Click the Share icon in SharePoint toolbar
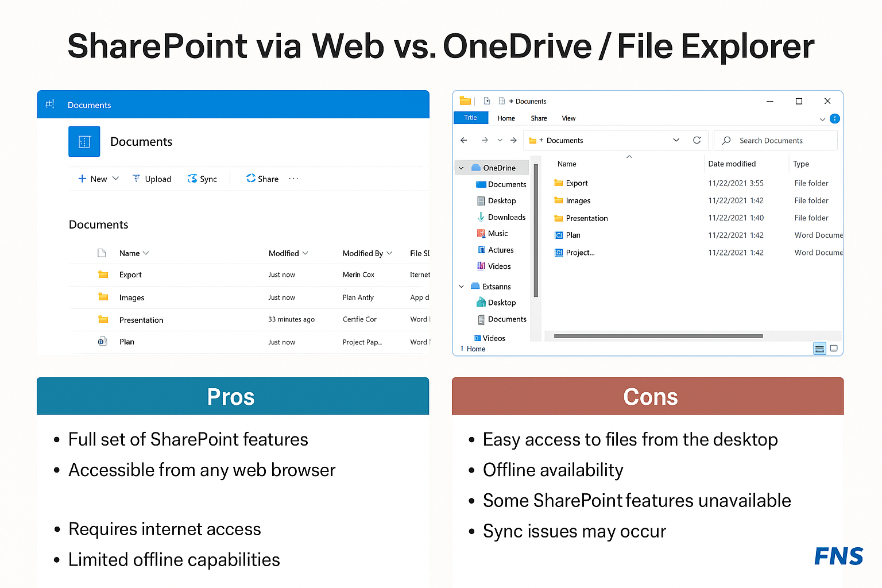Image resolution: width=882 pixels, height=588 pixels. 251,179
